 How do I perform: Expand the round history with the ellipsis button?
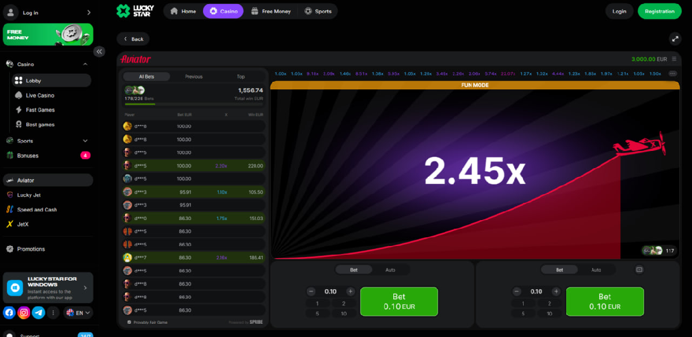point(672,74)
